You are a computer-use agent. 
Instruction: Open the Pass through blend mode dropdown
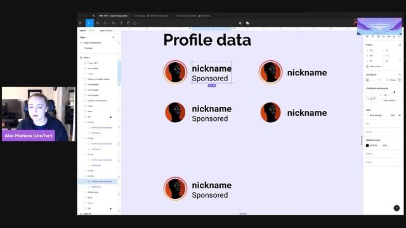tap(376, 115)
